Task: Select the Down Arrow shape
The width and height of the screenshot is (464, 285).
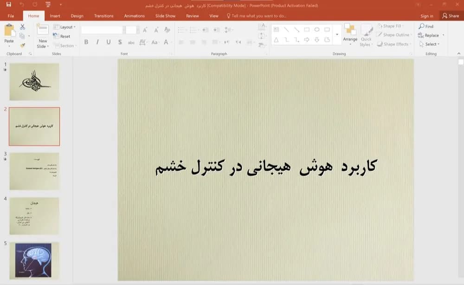Action: pyautogui.click(x=317, y=39)
